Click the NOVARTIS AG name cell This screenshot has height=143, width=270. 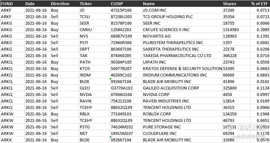pos(182,36)
